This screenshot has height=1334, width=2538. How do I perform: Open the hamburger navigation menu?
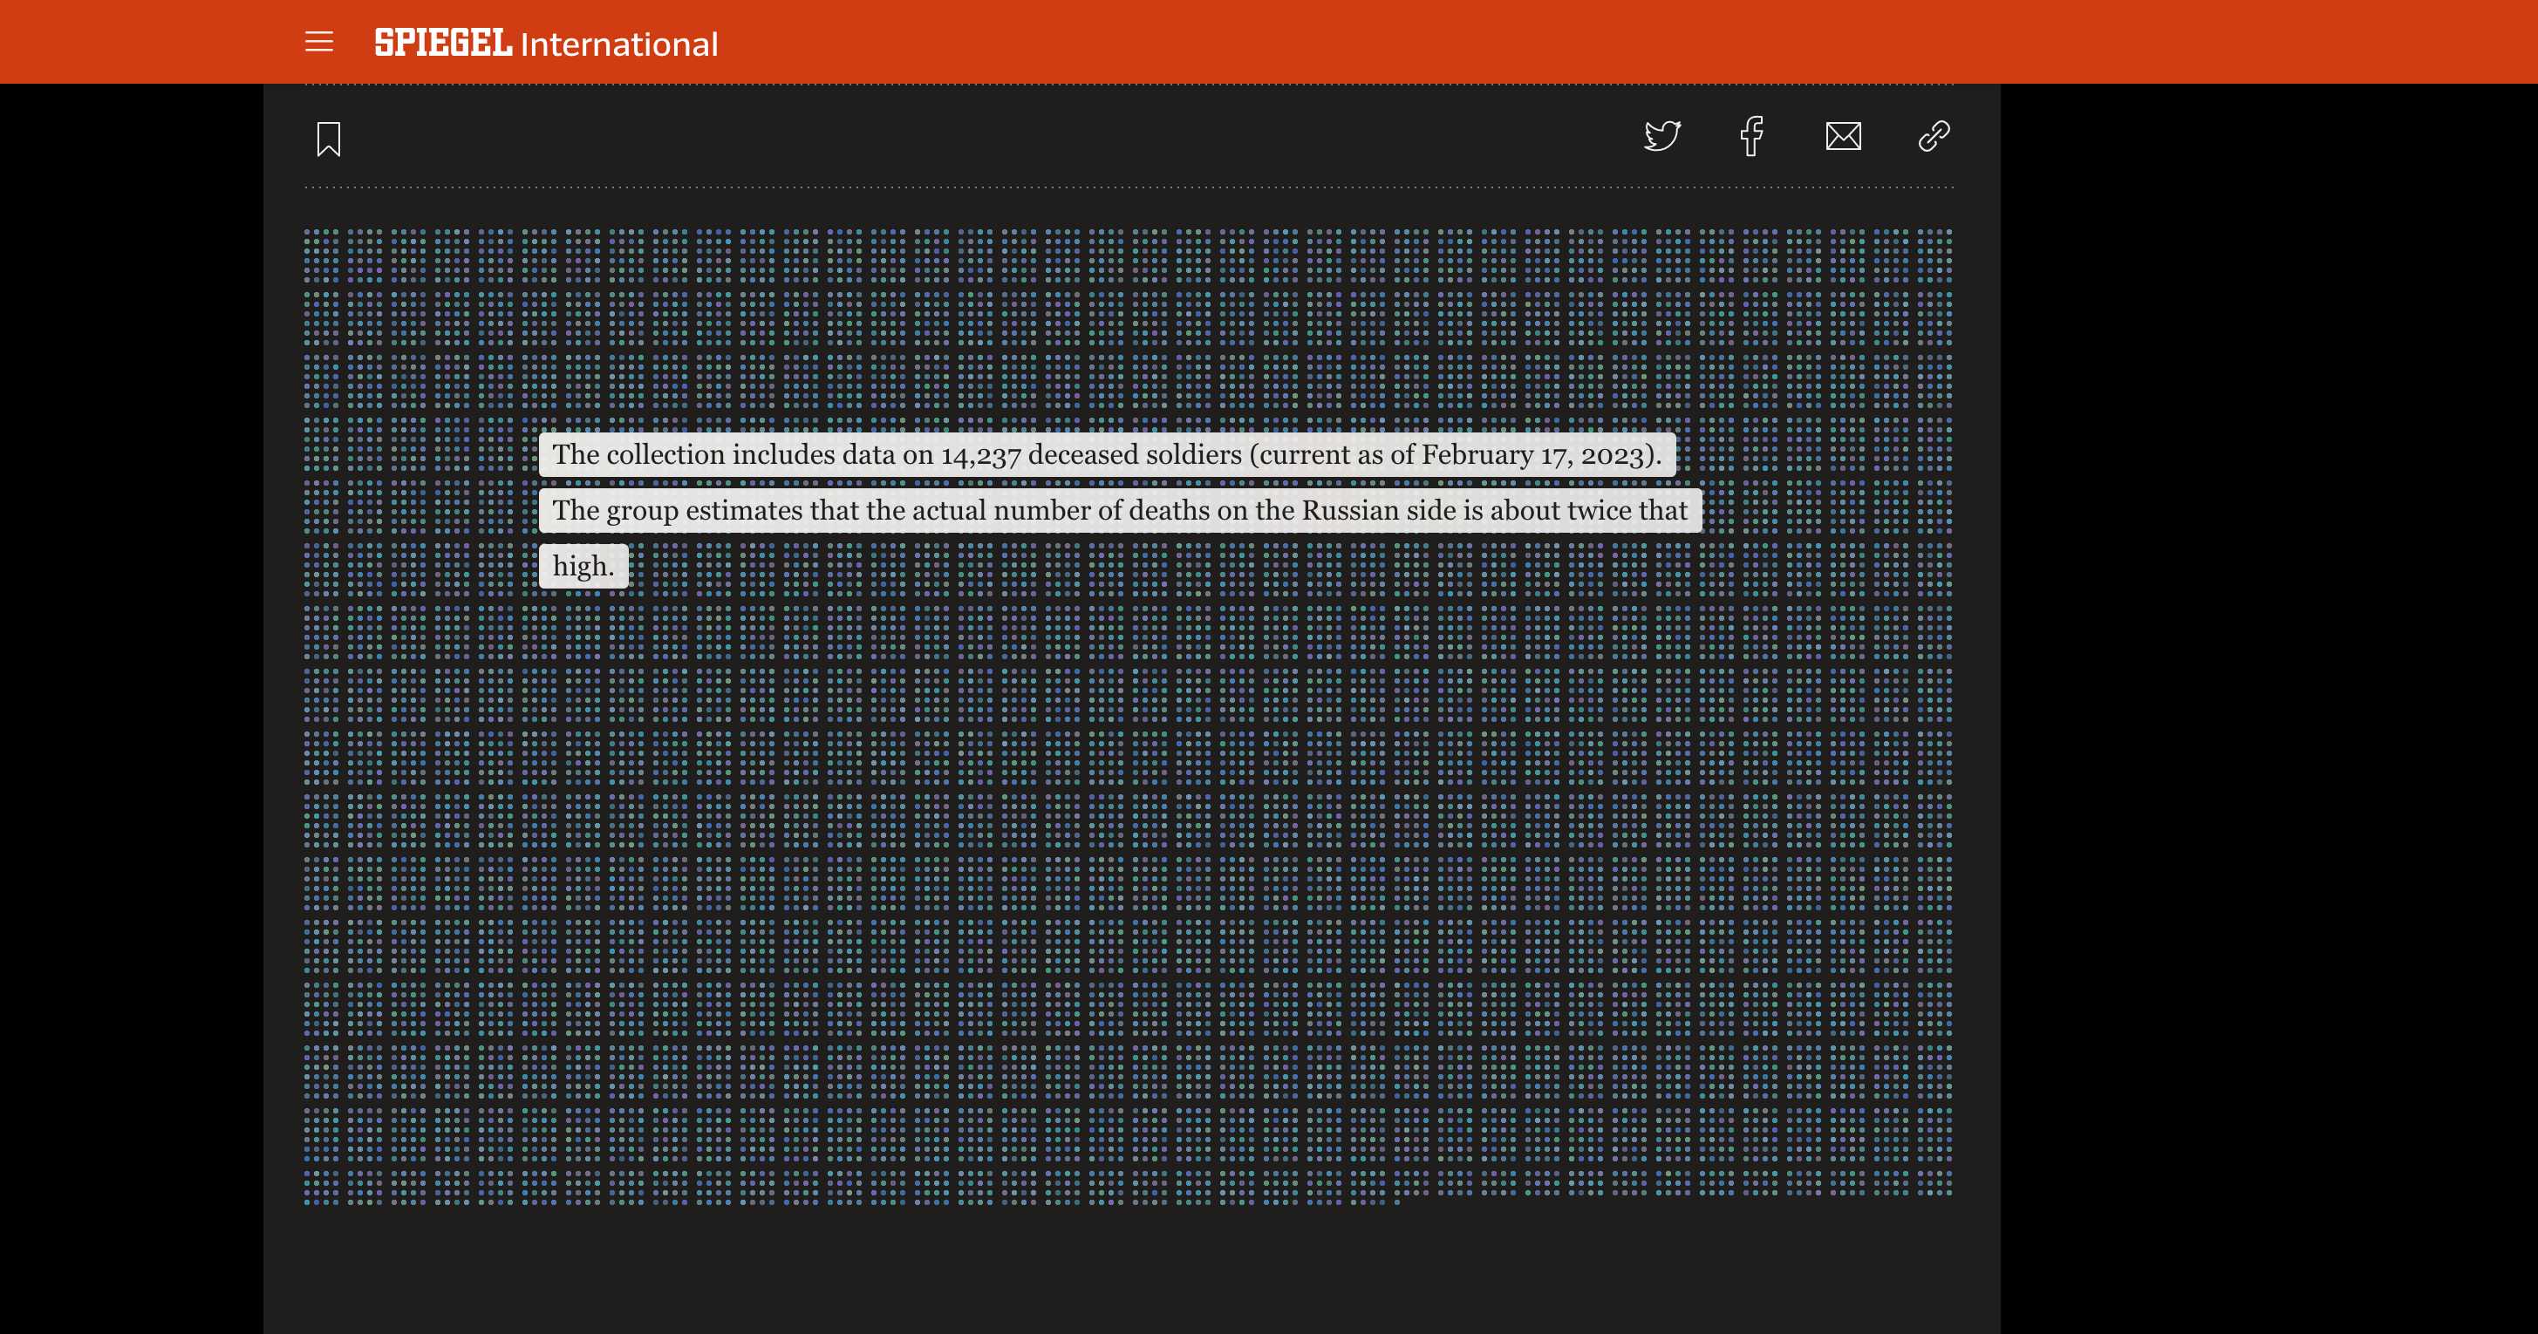click(318, 43)
